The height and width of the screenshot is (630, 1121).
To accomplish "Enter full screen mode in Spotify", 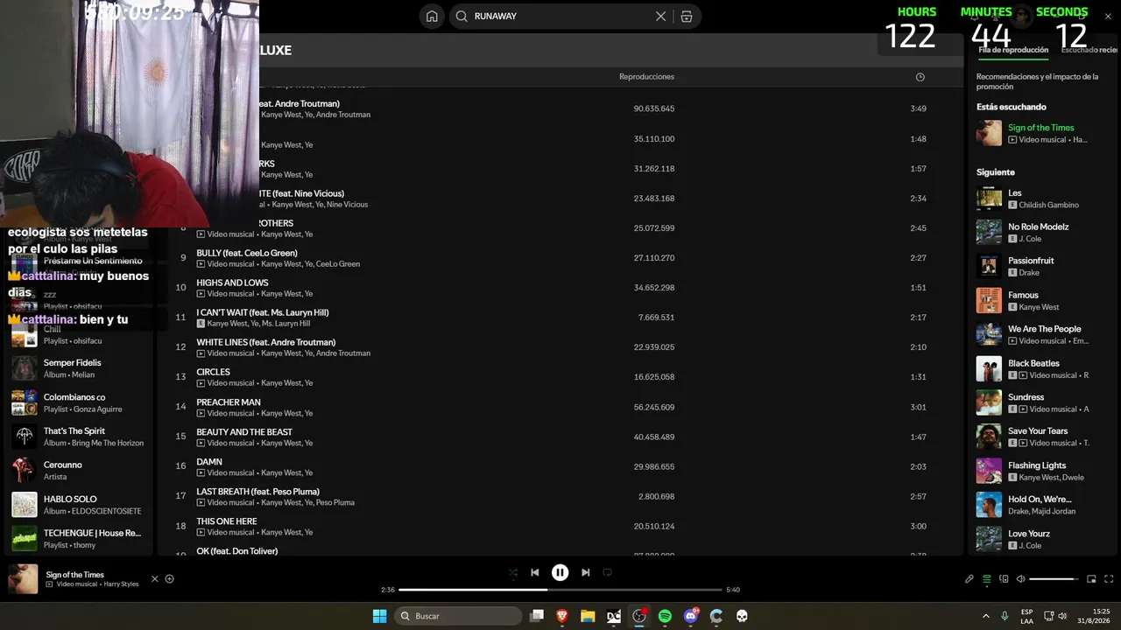I will (1109, 578).
